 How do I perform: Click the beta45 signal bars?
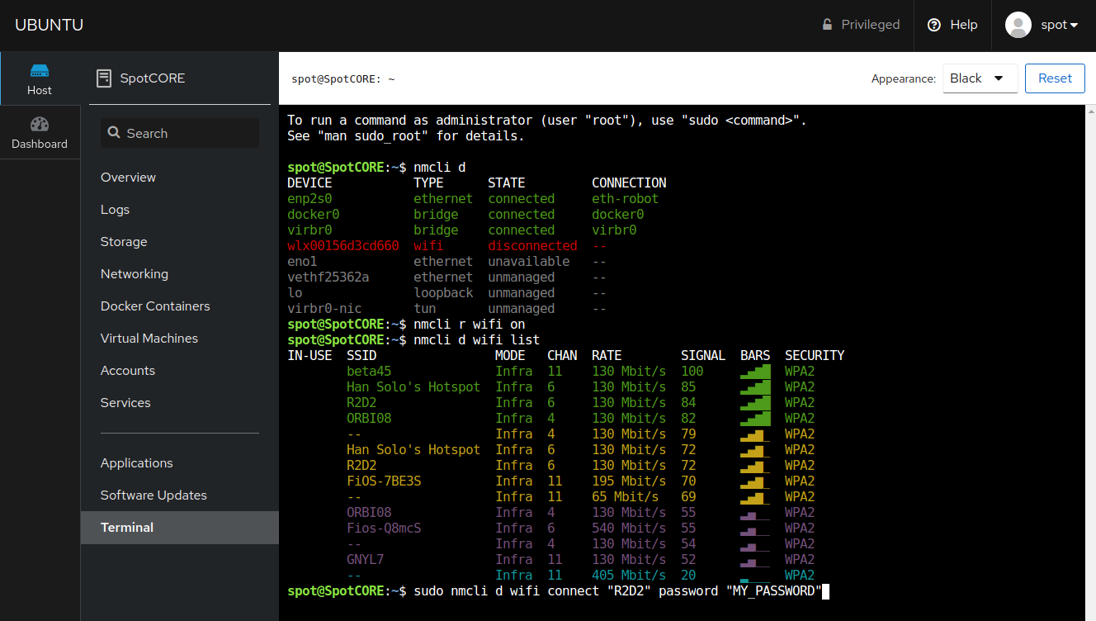tap(755, 372)
